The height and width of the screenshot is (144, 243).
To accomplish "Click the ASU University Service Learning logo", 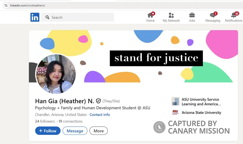I will click(176, 101).
